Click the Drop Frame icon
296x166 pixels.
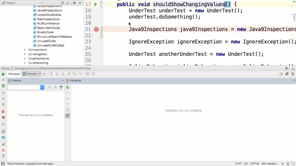coord(74,74)
